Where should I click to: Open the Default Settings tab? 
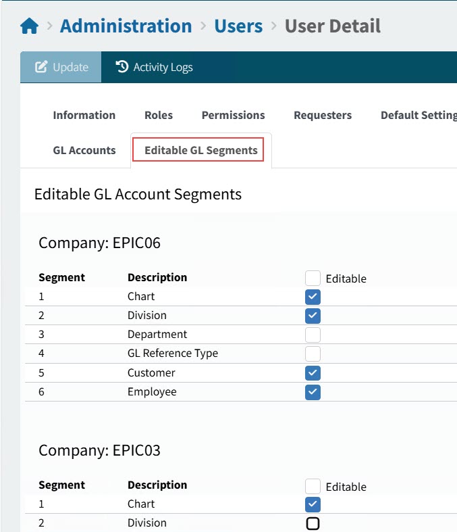pyautogui.click(x=419, y=115)
